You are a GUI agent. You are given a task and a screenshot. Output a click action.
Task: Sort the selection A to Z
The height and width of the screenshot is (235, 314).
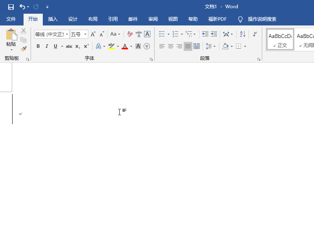243,34
